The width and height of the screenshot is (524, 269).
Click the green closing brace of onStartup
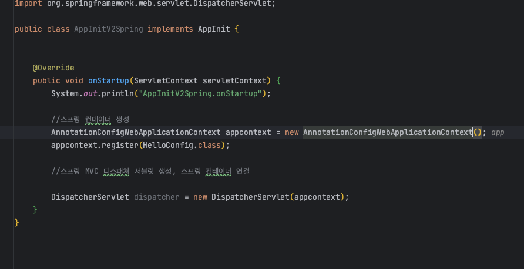[35, 210]
